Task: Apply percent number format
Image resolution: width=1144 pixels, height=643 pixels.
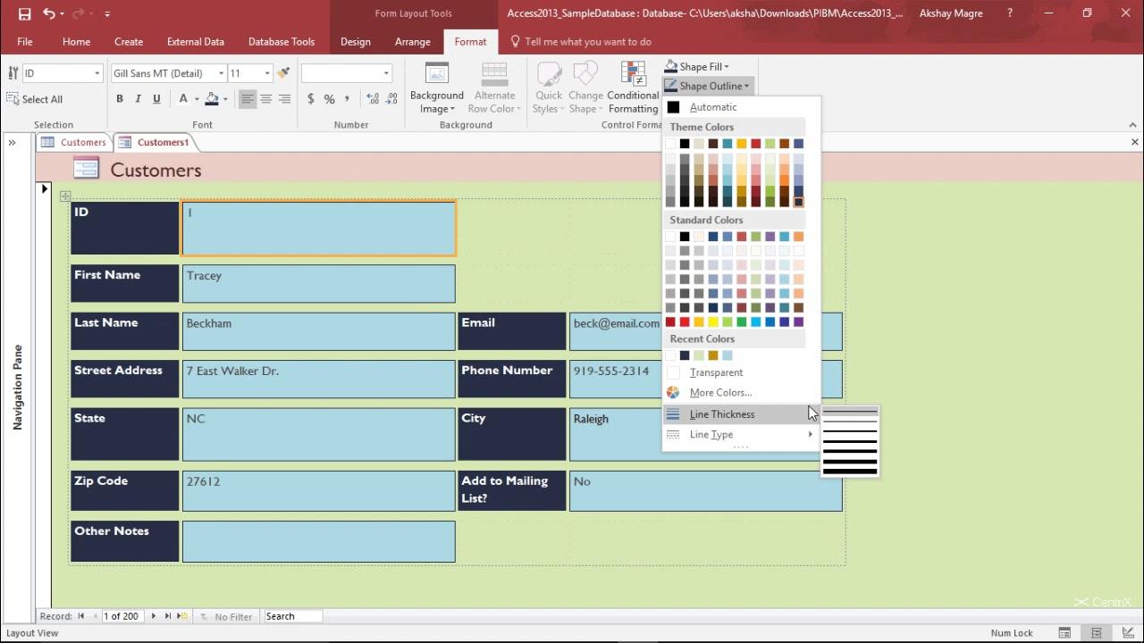Action: (x=329, y=99)
